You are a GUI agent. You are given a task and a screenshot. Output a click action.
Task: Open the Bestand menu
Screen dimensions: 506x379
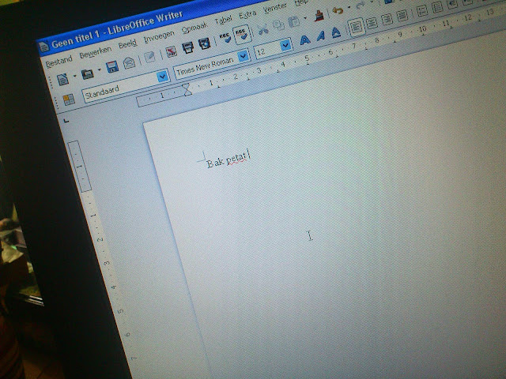pyautogui.click(x=59, y=62)
